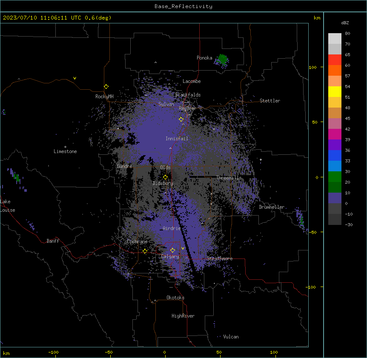Screen dimensions: 367x358
Task: Click the Lake Louise label
Action: pos(8,206)
